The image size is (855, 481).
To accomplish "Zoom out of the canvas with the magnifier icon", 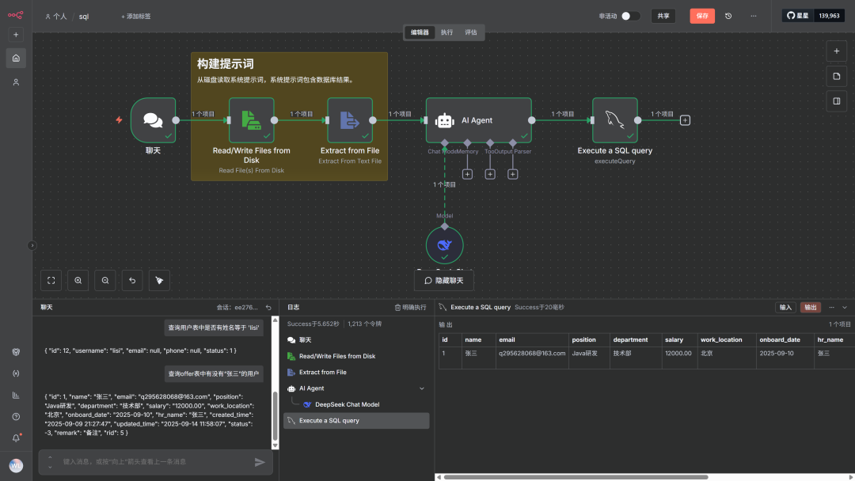I will [x=104, y=280].
